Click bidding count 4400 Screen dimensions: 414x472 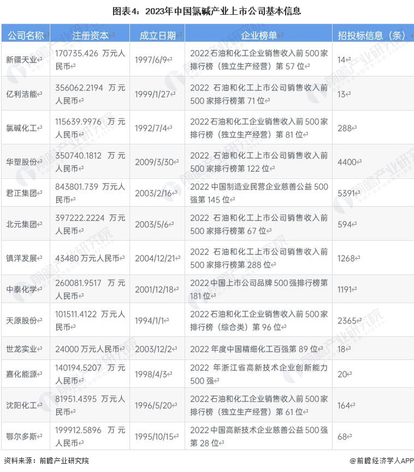click(x=347, y=162)
